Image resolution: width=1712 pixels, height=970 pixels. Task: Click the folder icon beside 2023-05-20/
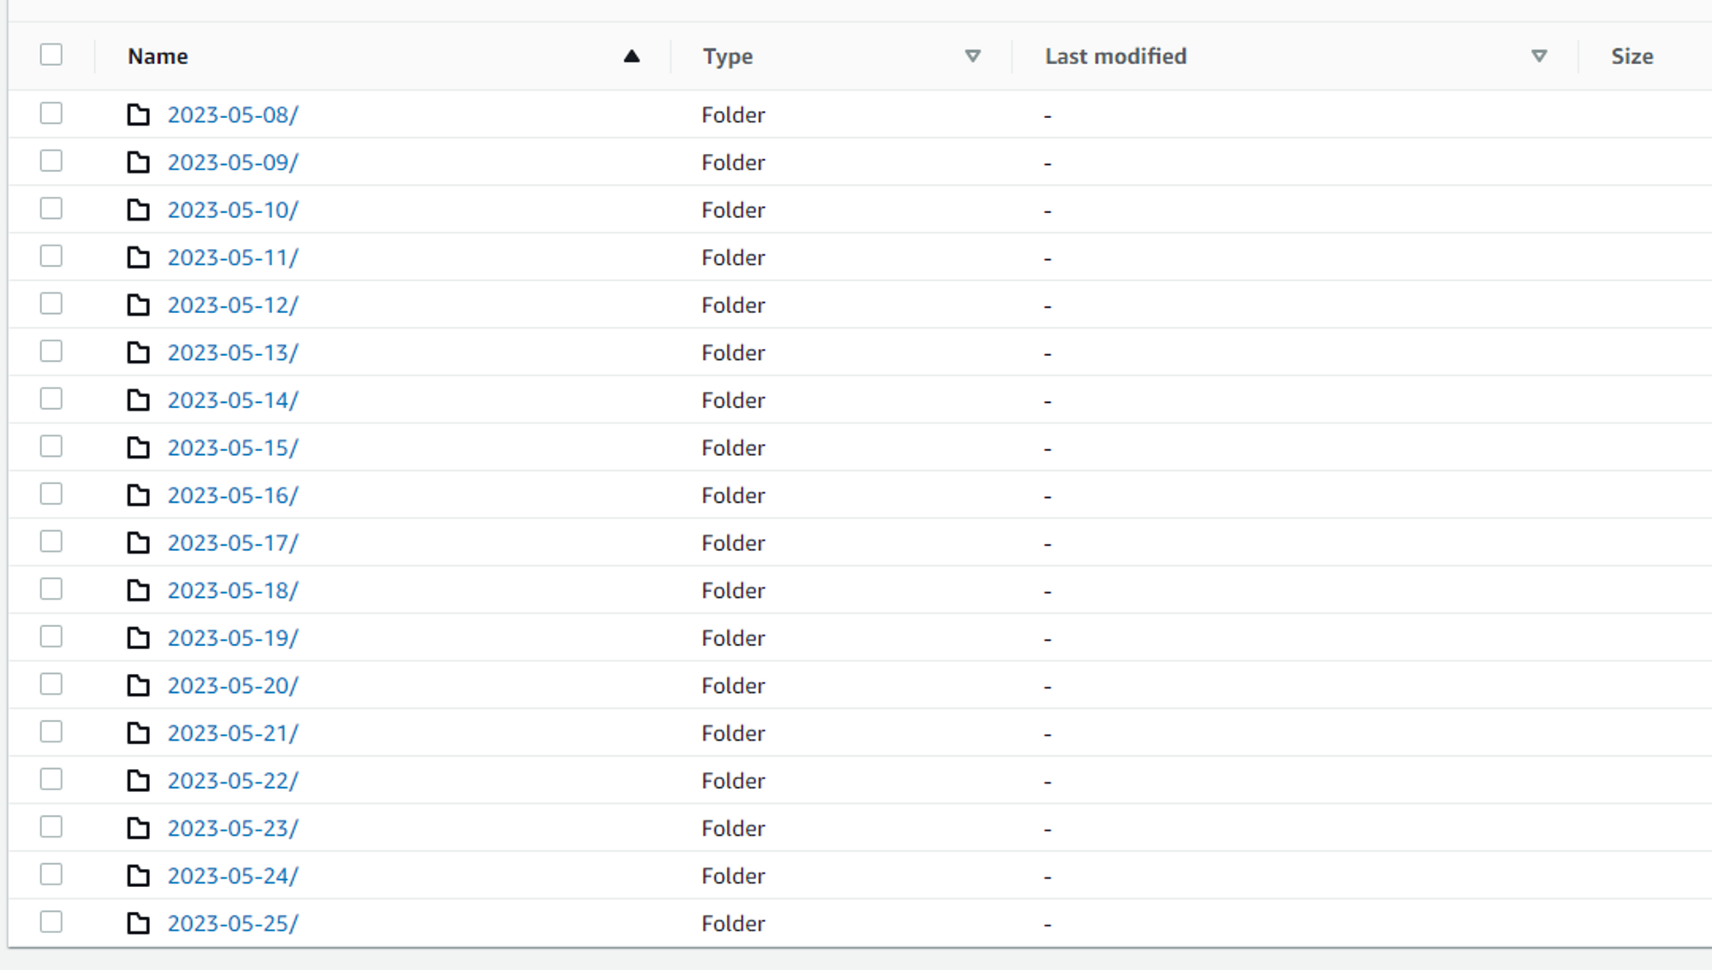(x=138, y=686)
